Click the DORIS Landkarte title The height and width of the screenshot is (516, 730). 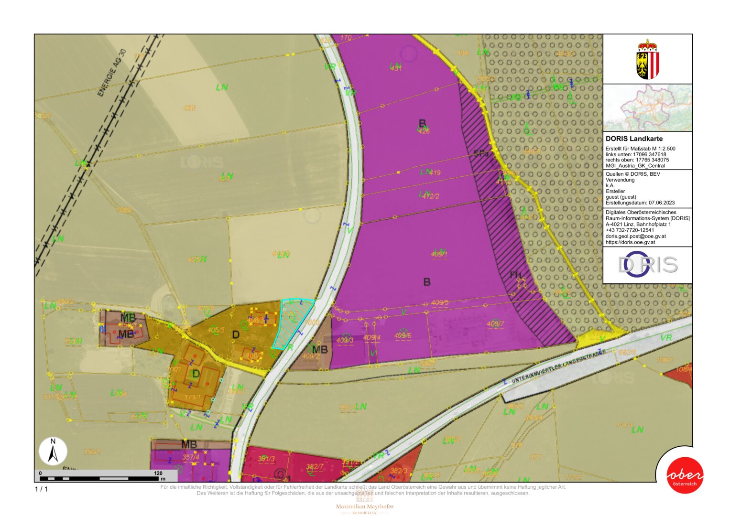pyautogui.click(x=634, y=139)
